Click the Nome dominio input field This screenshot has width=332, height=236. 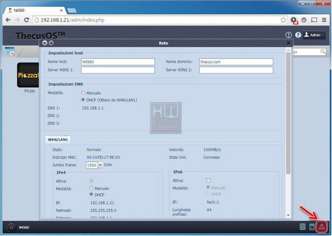[x=236, y=62]
